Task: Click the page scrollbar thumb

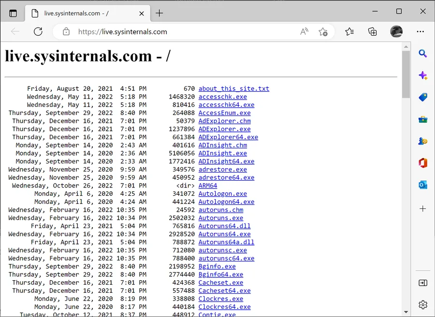Action: click(406, 74)
